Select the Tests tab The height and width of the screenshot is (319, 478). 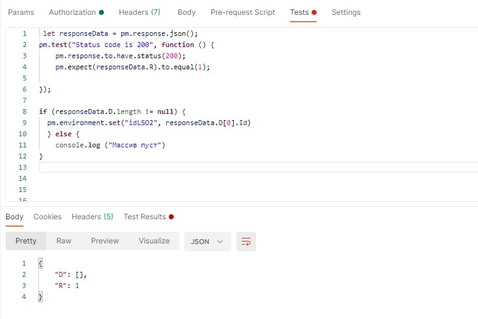tap(304, 12)
